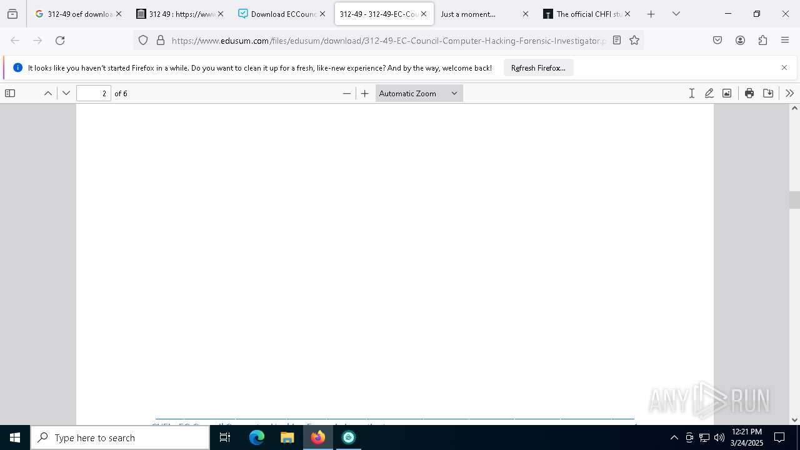Dismiss the Firefox refresh notification bar
The width and height of the screenshot is (800, 450).
pos(784,67)
